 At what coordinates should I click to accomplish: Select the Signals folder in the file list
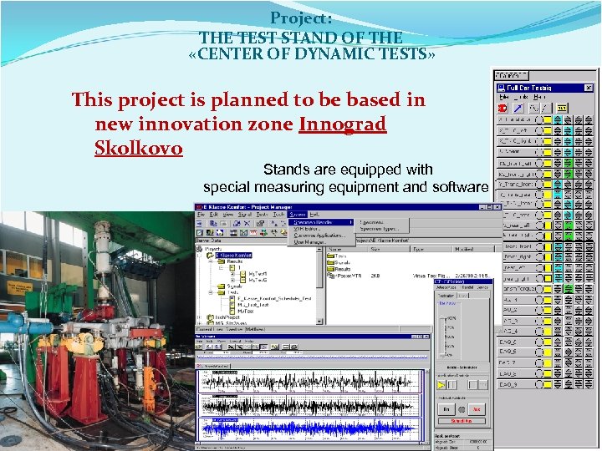[339, 263]
